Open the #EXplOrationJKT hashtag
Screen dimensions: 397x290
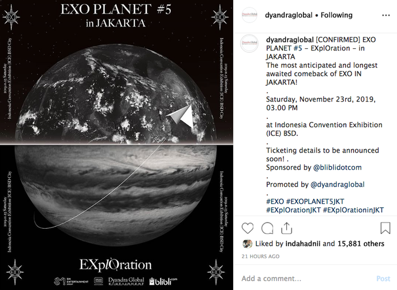click(293, 210)
